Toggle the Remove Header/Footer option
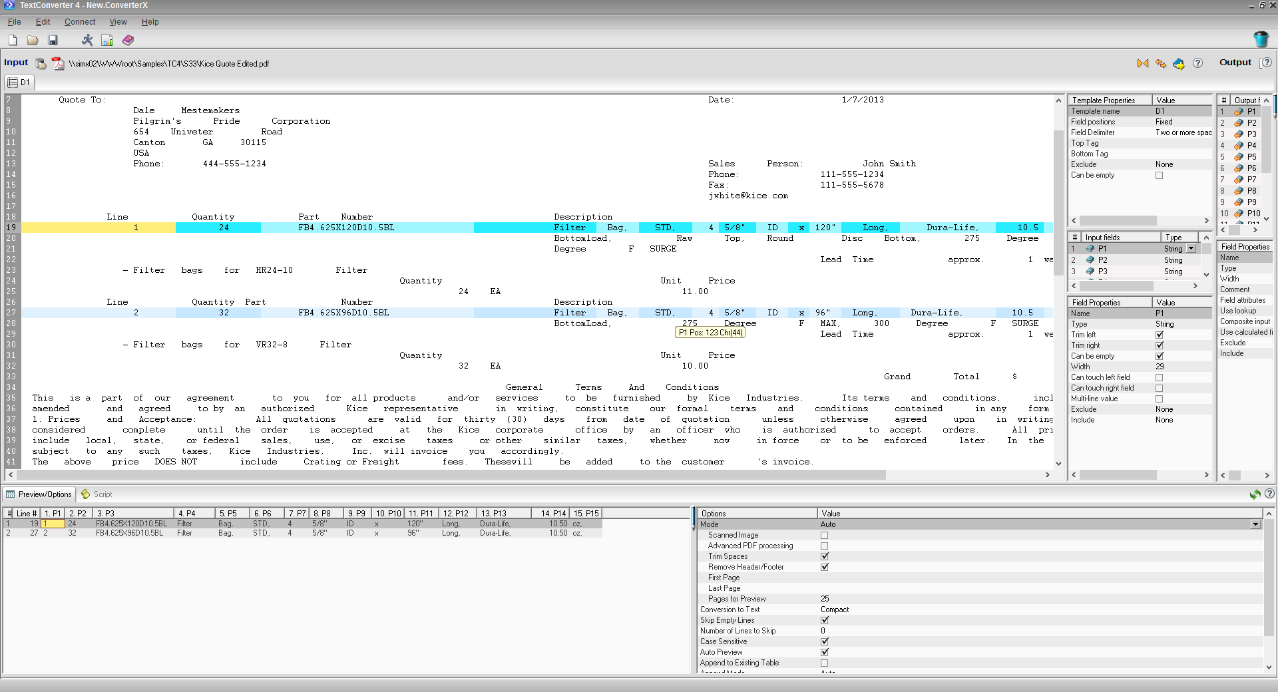This screenshot has width=1278, height=692. click(x=824, y=567)
